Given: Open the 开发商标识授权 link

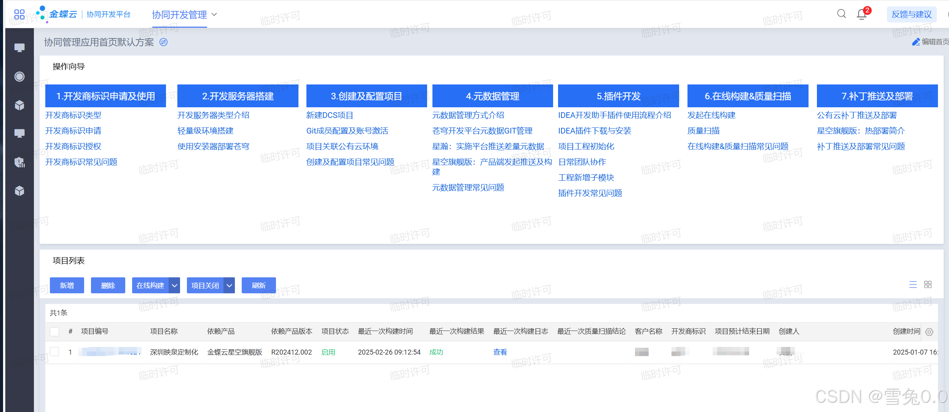Looking at the screenshot, I should point(73,146).
